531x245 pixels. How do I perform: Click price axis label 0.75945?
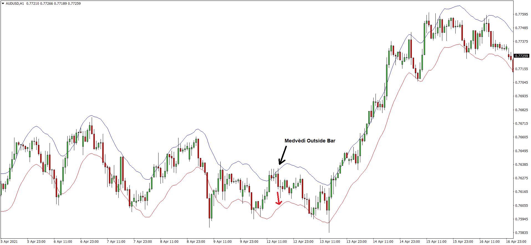pos(521,219)
